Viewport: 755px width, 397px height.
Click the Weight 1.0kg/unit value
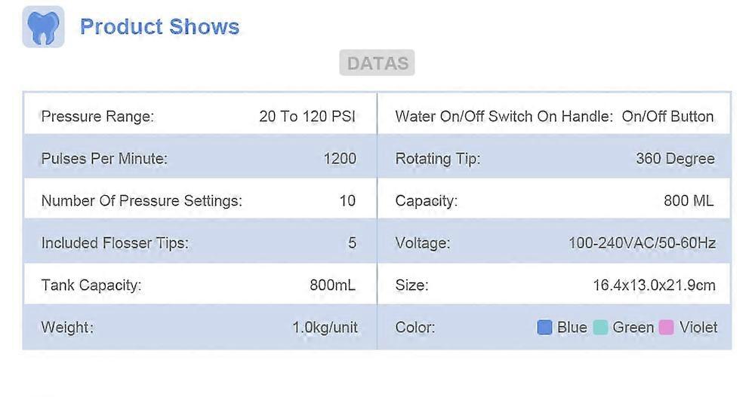(x=325, y=328)
